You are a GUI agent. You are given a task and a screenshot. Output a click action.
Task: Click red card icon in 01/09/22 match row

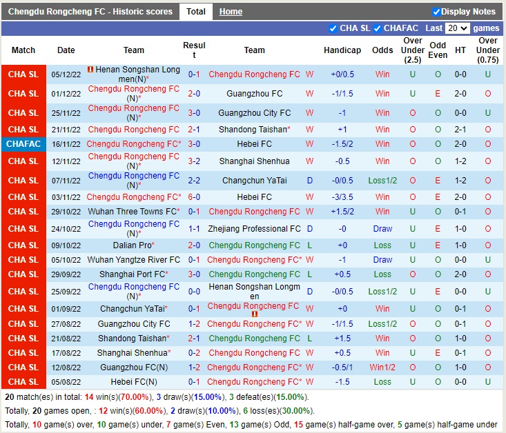(254, 314)
